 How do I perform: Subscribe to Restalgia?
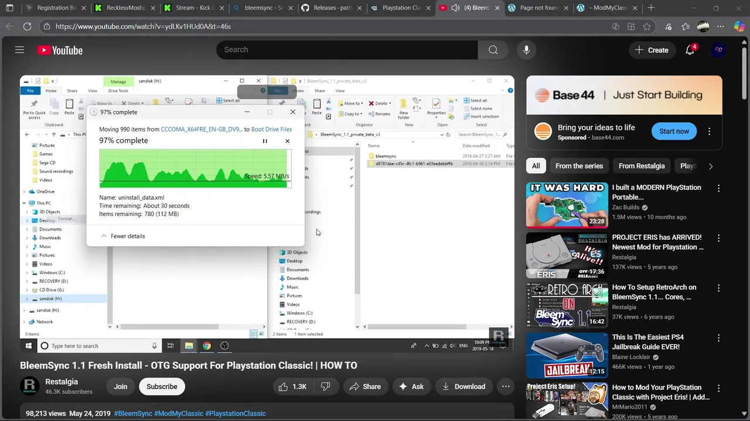[162, 387]
